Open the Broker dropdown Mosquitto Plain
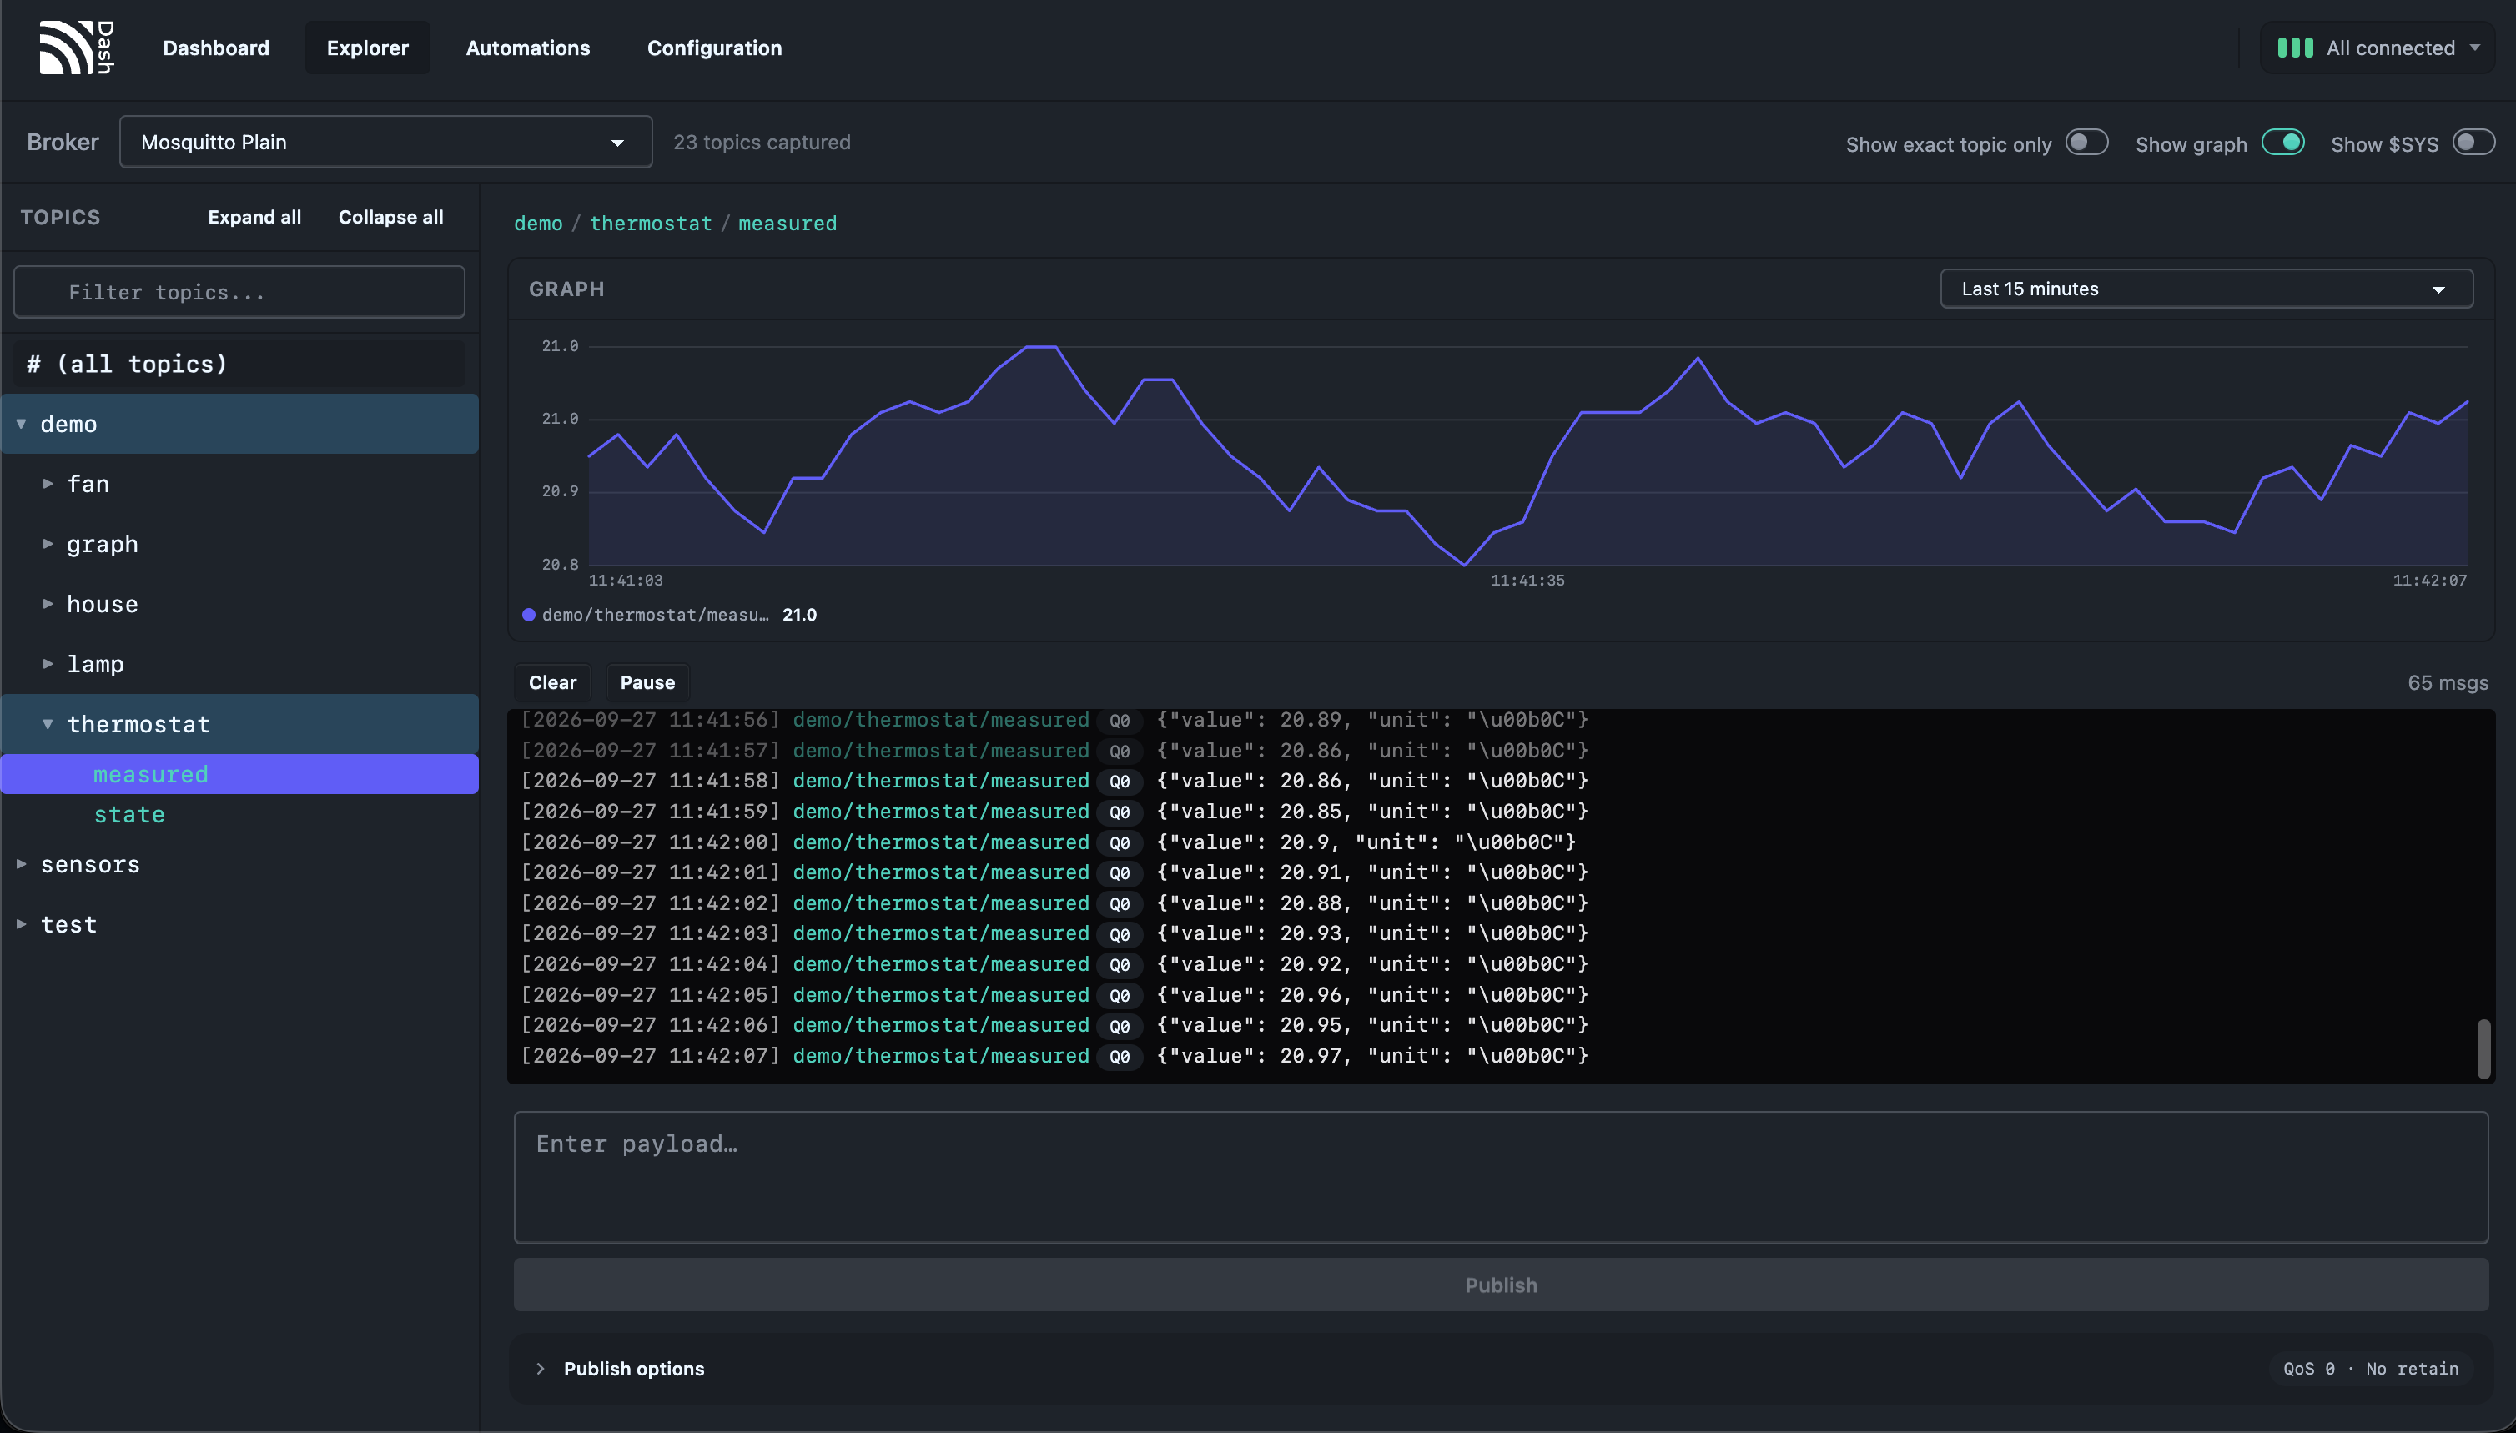The image size is (2516, 1433). 386,142
